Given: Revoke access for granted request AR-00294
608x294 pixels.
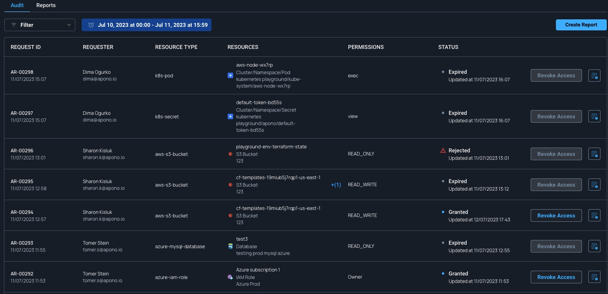Looking at the screenshot, I should click(556, 215).
